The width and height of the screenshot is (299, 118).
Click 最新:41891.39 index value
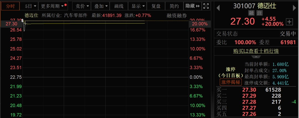coord(107,16)
